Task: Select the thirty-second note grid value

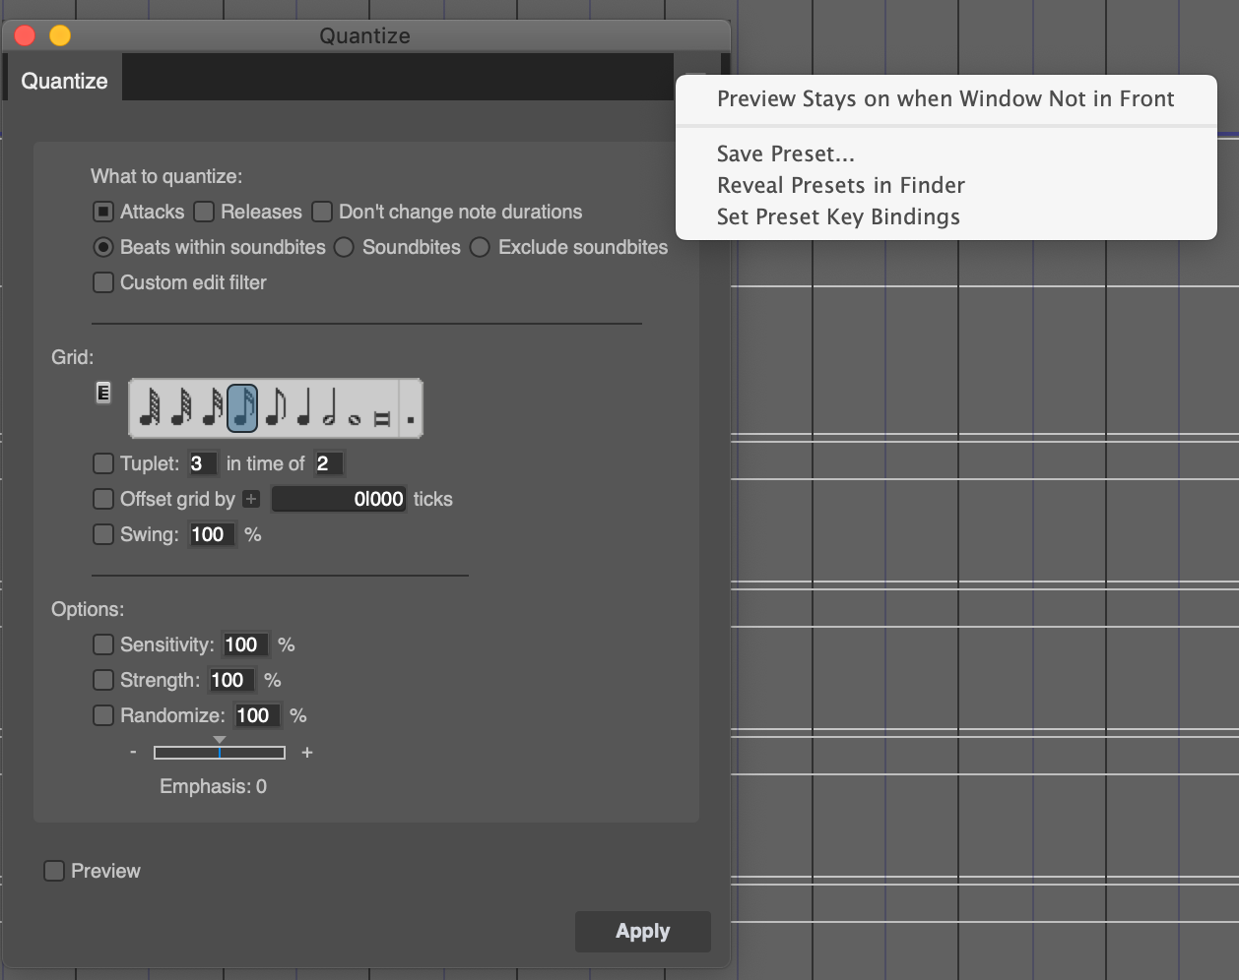Action: [181, 408]
